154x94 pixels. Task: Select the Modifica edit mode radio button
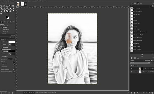(x=2, y=29)
